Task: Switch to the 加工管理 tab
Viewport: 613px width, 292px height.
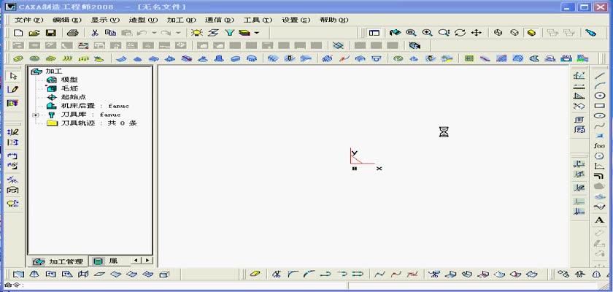Action: pyautogui.click(x=58, y=261)
